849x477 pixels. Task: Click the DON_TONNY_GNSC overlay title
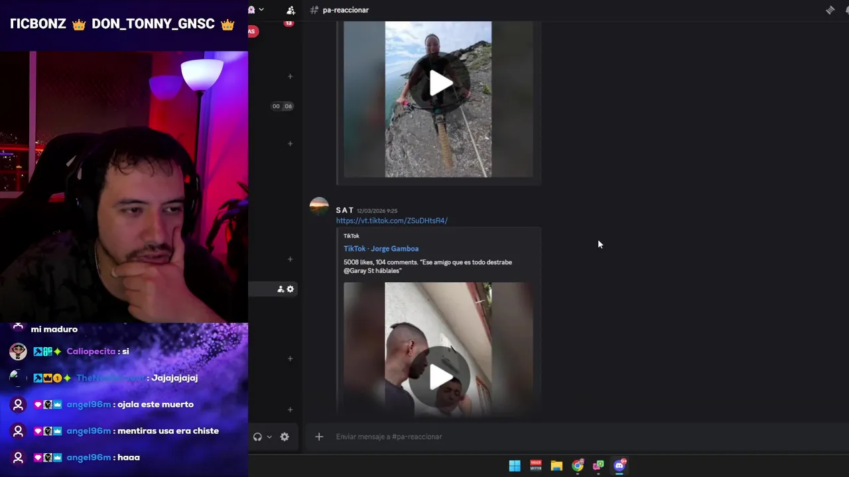[153, 24]
